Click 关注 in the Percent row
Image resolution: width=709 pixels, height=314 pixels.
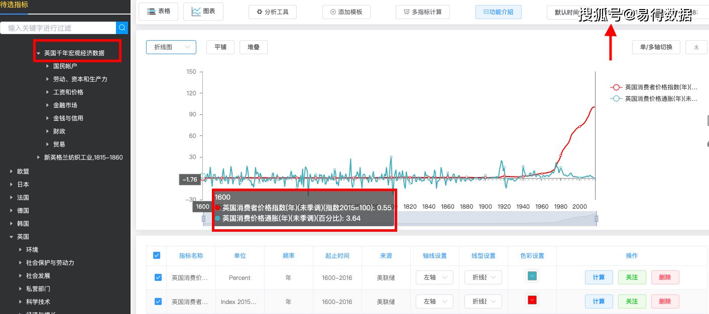tap(632, 277)
